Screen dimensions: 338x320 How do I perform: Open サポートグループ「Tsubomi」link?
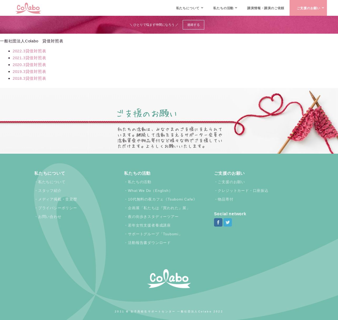[x=153, y=234]
